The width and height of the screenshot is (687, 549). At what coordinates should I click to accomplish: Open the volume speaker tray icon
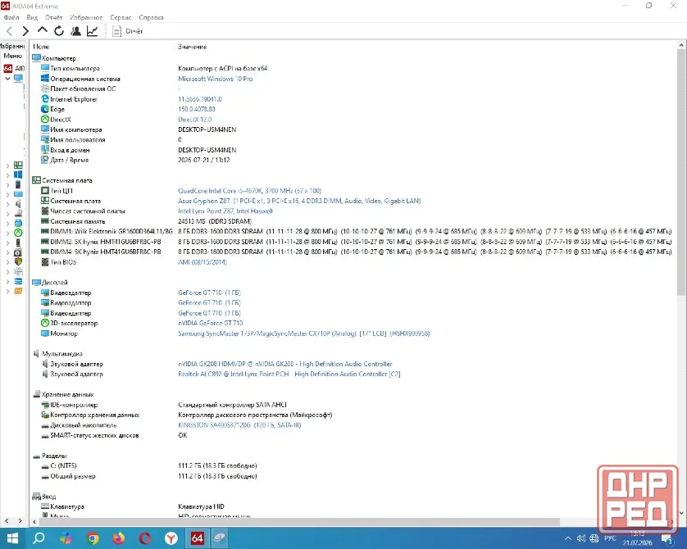click(x=581, y=538)
